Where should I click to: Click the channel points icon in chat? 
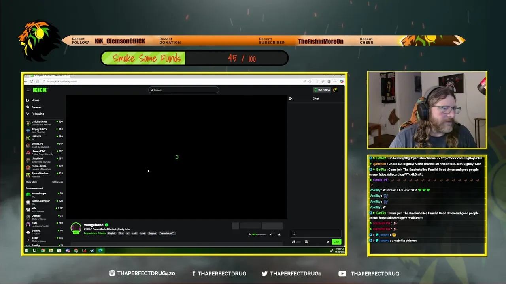pyautogui.click(x=293, y=242)
